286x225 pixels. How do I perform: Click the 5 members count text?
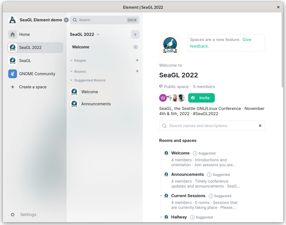click(204, 87)
